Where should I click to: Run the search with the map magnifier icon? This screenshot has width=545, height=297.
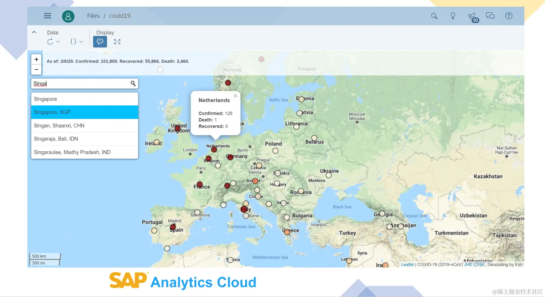tap(133, 83)
